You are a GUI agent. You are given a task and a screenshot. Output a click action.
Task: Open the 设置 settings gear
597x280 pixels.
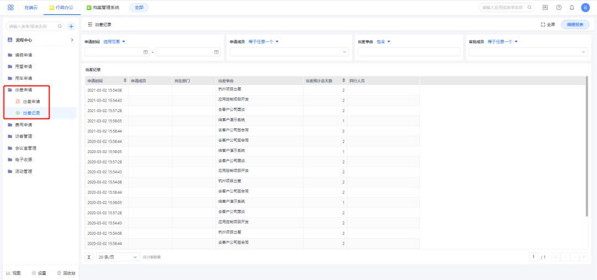(39, 273)
